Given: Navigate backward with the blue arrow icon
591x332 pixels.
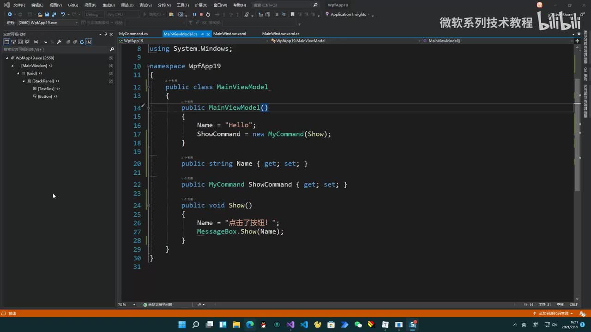Looking at the screenshot, I should 10,14.
